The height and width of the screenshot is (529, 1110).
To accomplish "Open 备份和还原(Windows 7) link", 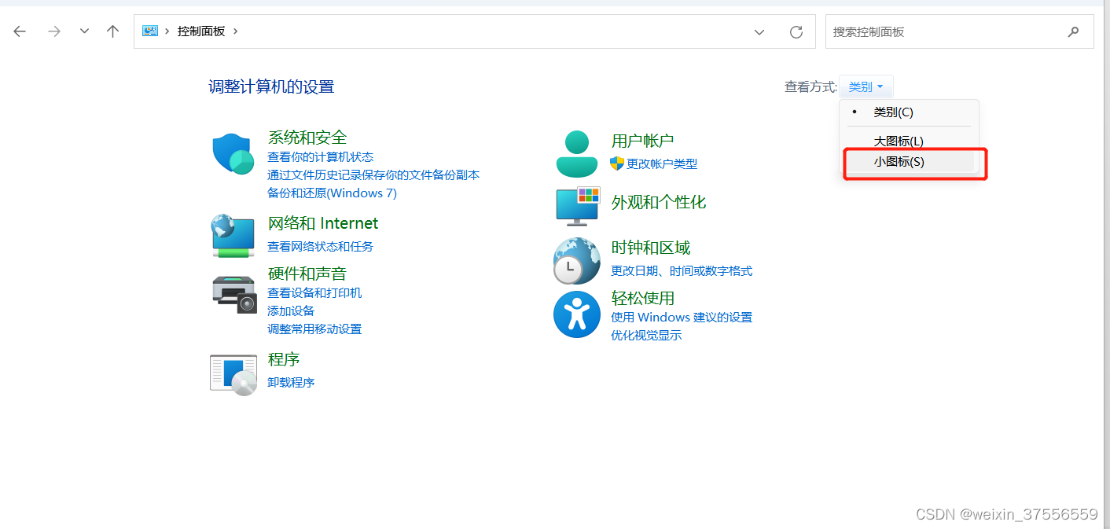I will [x=332, y=193].
